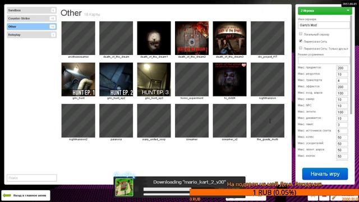This screenshot has width=359, height=202.
Task: Edit the 'Макс. энтити' value 100
Action: (342, 112)
